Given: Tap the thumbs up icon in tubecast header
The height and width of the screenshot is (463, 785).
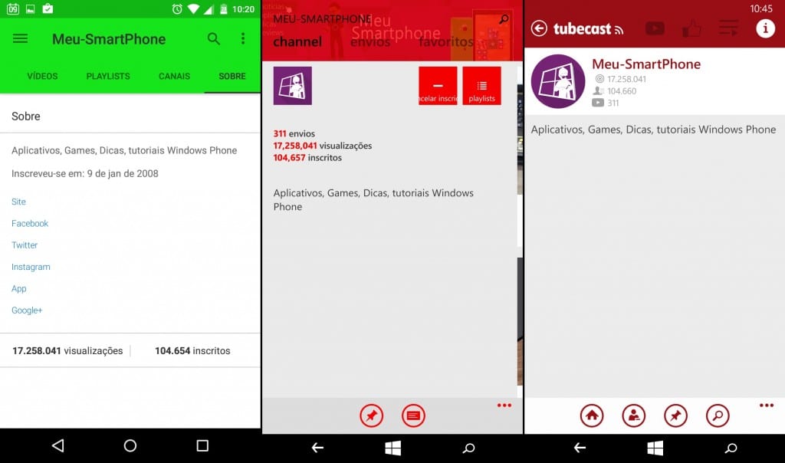Looking at the screenshot, I should (692, 28).
